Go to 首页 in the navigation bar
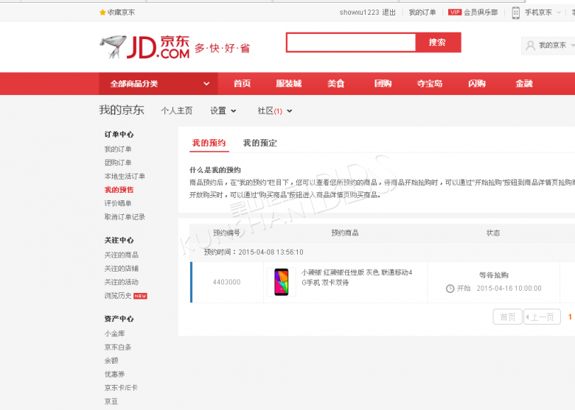 coord(243,84)
